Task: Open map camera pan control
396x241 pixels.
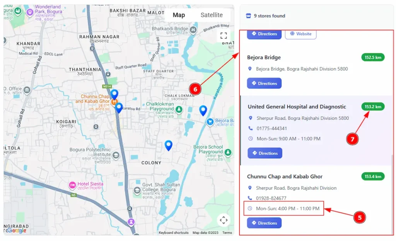Action: coord(224,220)
